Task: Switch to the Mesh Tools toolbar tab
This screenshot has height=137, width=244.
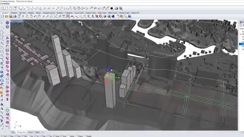Action: (113, 13)
